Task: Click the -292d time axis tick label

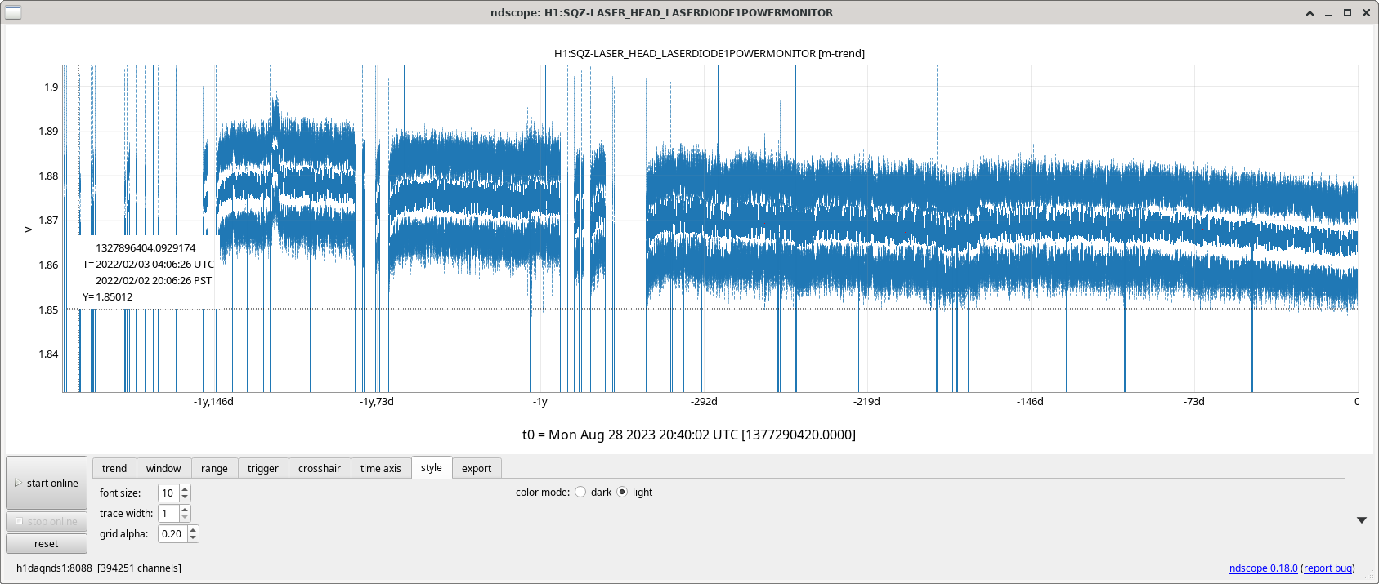Action: click(704, 402)
